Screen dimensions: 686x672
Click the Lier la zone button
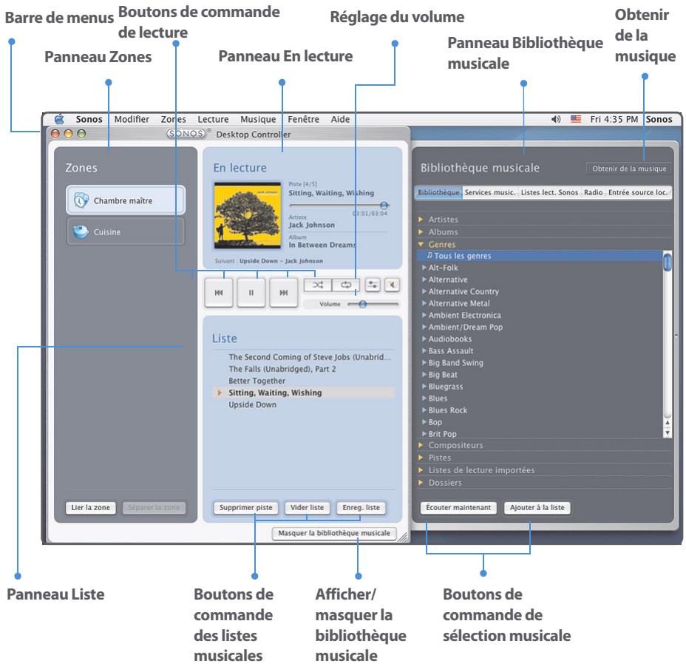(x=91, y=507)
